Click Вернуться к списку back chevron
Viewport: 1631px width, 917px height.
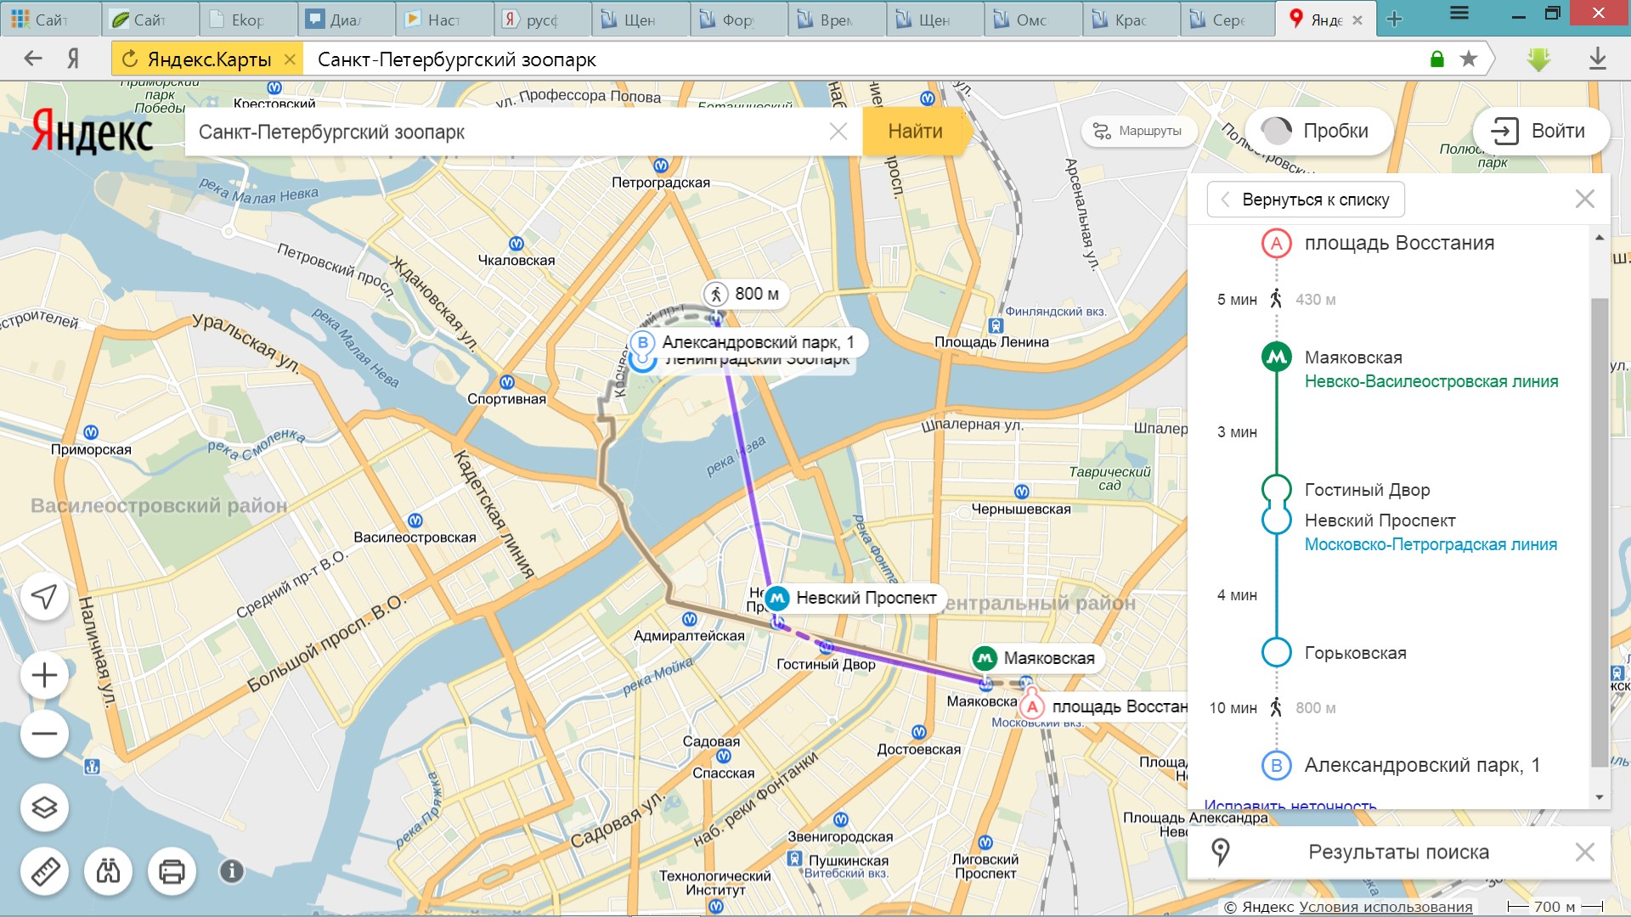pos(1225,200)
